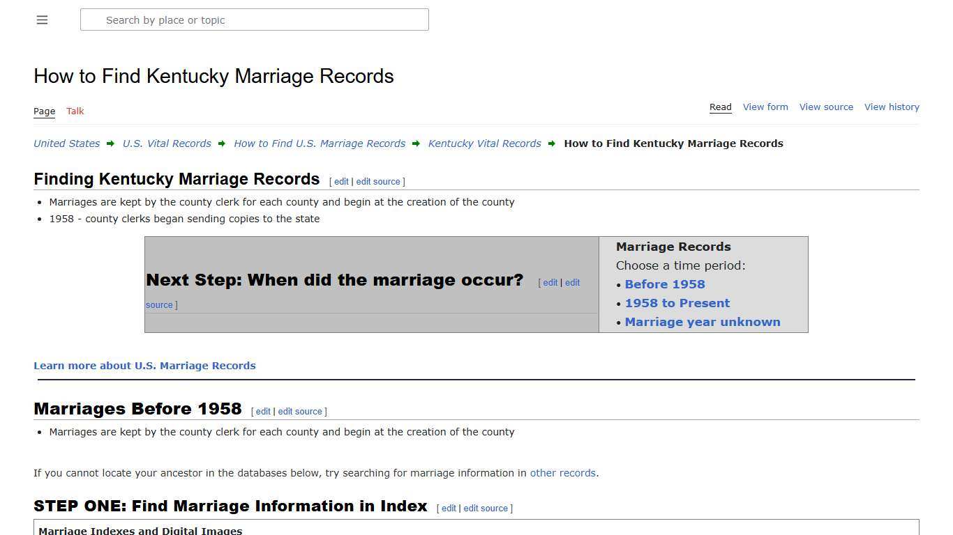Open View source
This screenshot has width=953, height=535.
[x=826, y=107]
